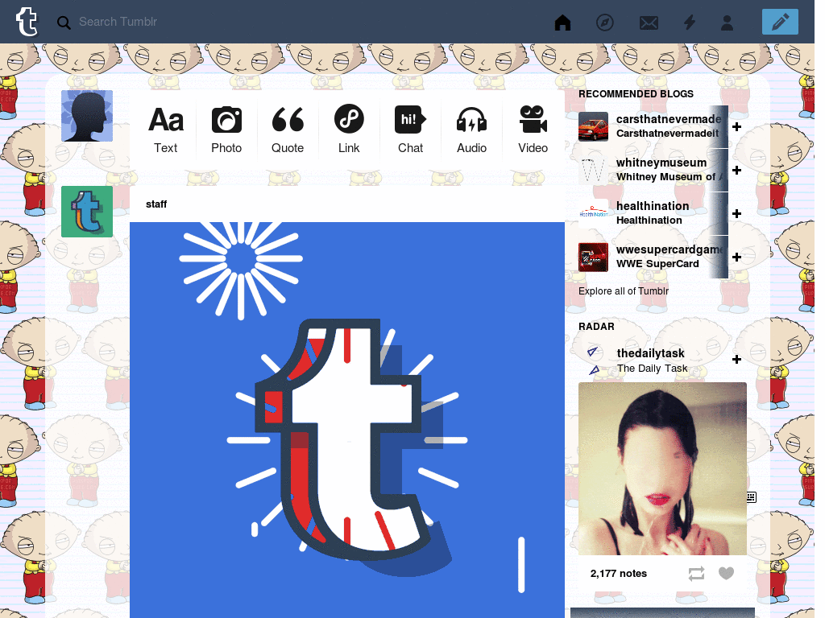Follow healthination with plus icon
Image resolution: width=825 pixels, height=618 pixels.
pos(736,213)
